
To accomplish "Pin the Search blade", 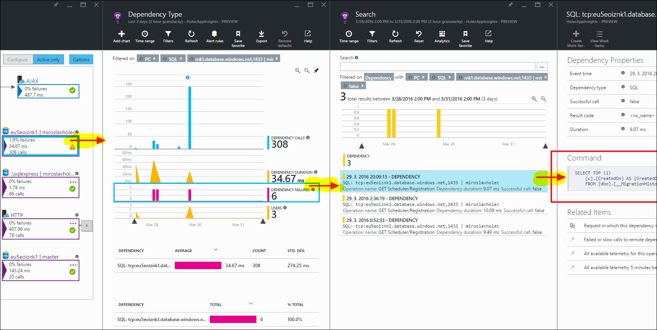I will tap(511, 5).
